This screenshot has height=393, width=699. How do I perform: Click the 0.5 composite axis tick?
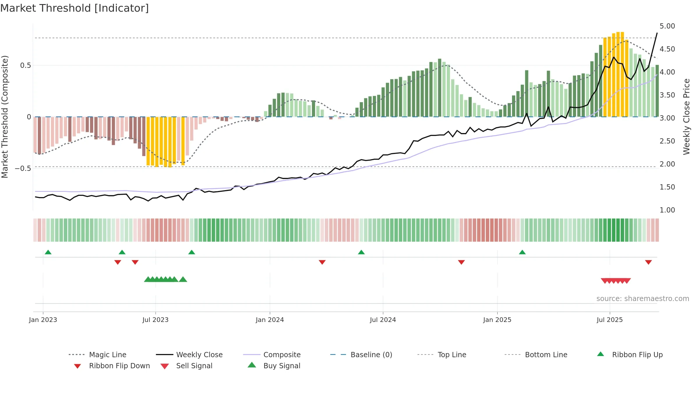point(26,65)
